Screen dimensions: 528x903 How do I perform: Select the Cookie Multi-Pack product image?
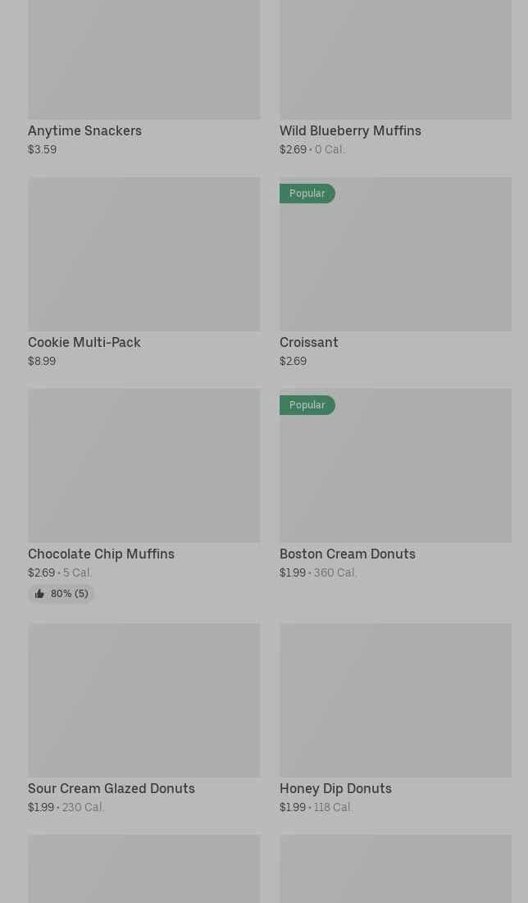tap(143, 254)
